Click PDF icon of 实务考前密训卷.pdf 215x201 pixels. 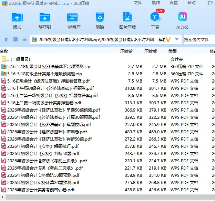[4, 190]
